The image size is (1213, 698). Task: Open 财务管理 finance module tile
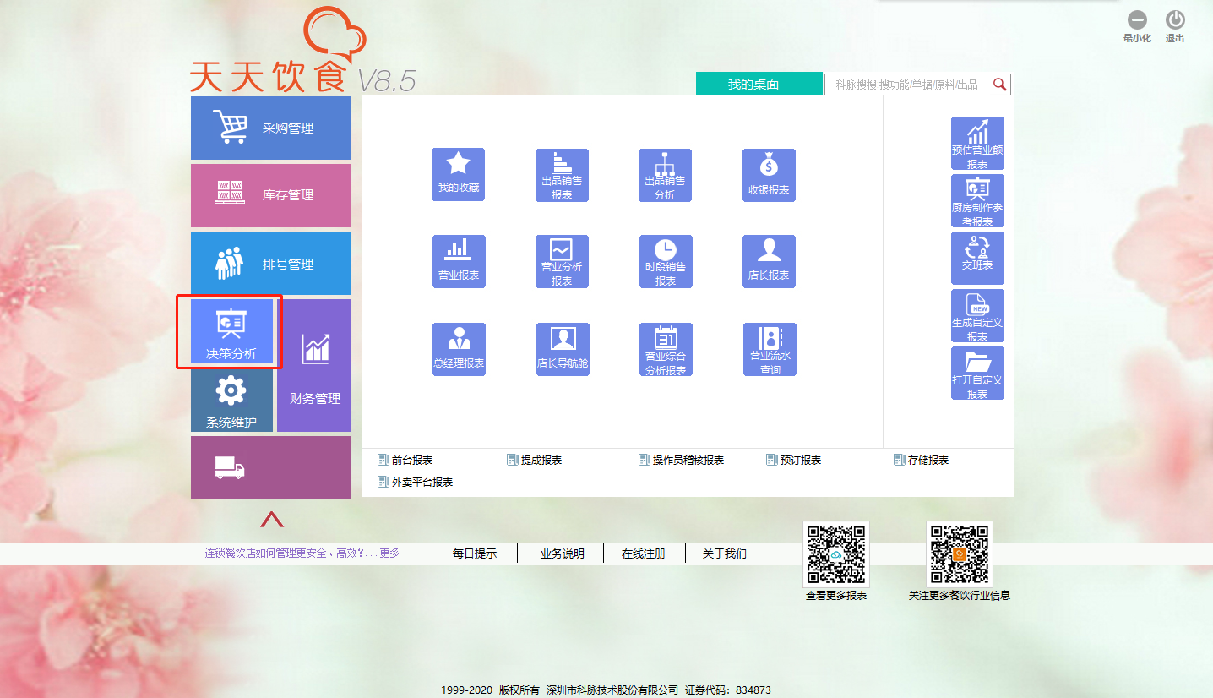pos(314,365)
